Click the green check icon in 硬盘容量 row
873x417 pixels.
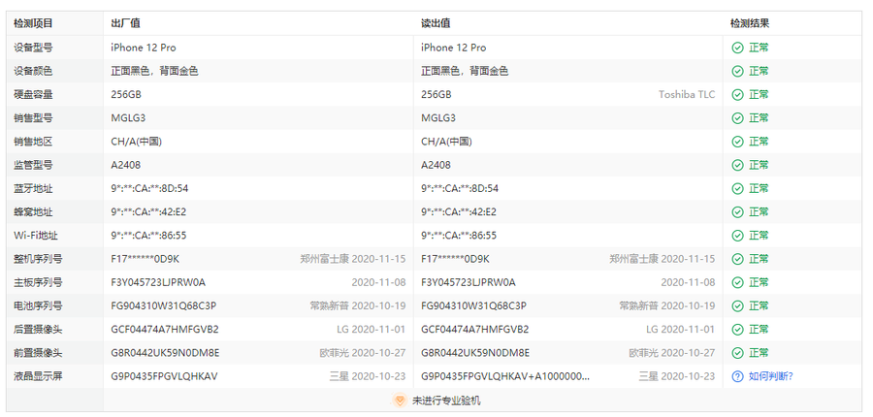click(737, 95)
